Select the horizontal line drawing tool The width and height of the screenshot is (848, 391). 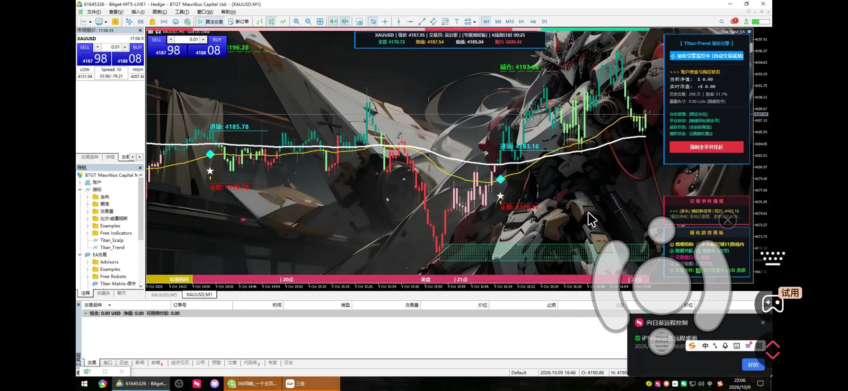[x=410, y=22]
